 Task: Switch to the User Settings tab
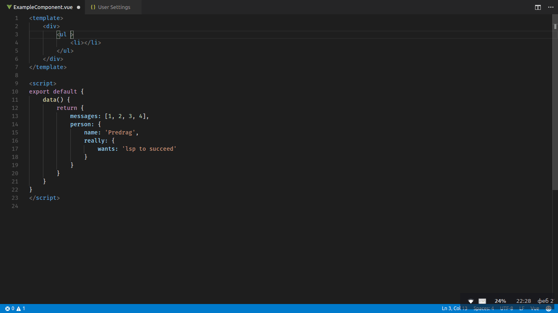[x=113, y=7]
